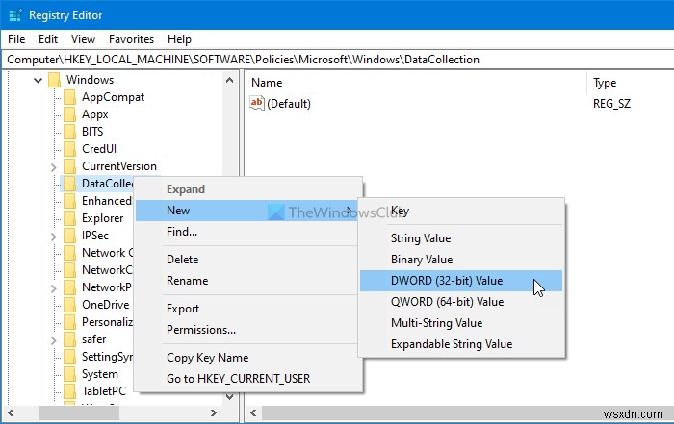Click tree pane horizontal scroll right arrow

pyautogui.click(x=213, y=412)
